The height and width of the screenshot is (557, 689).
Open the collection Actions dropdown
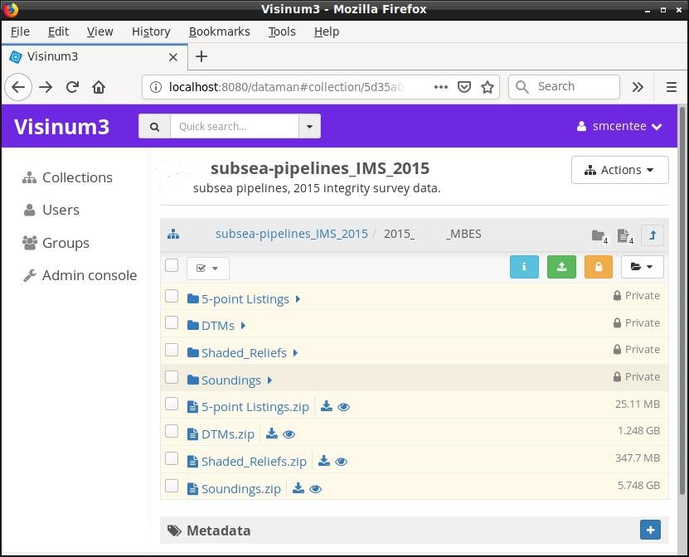point(619,170)
